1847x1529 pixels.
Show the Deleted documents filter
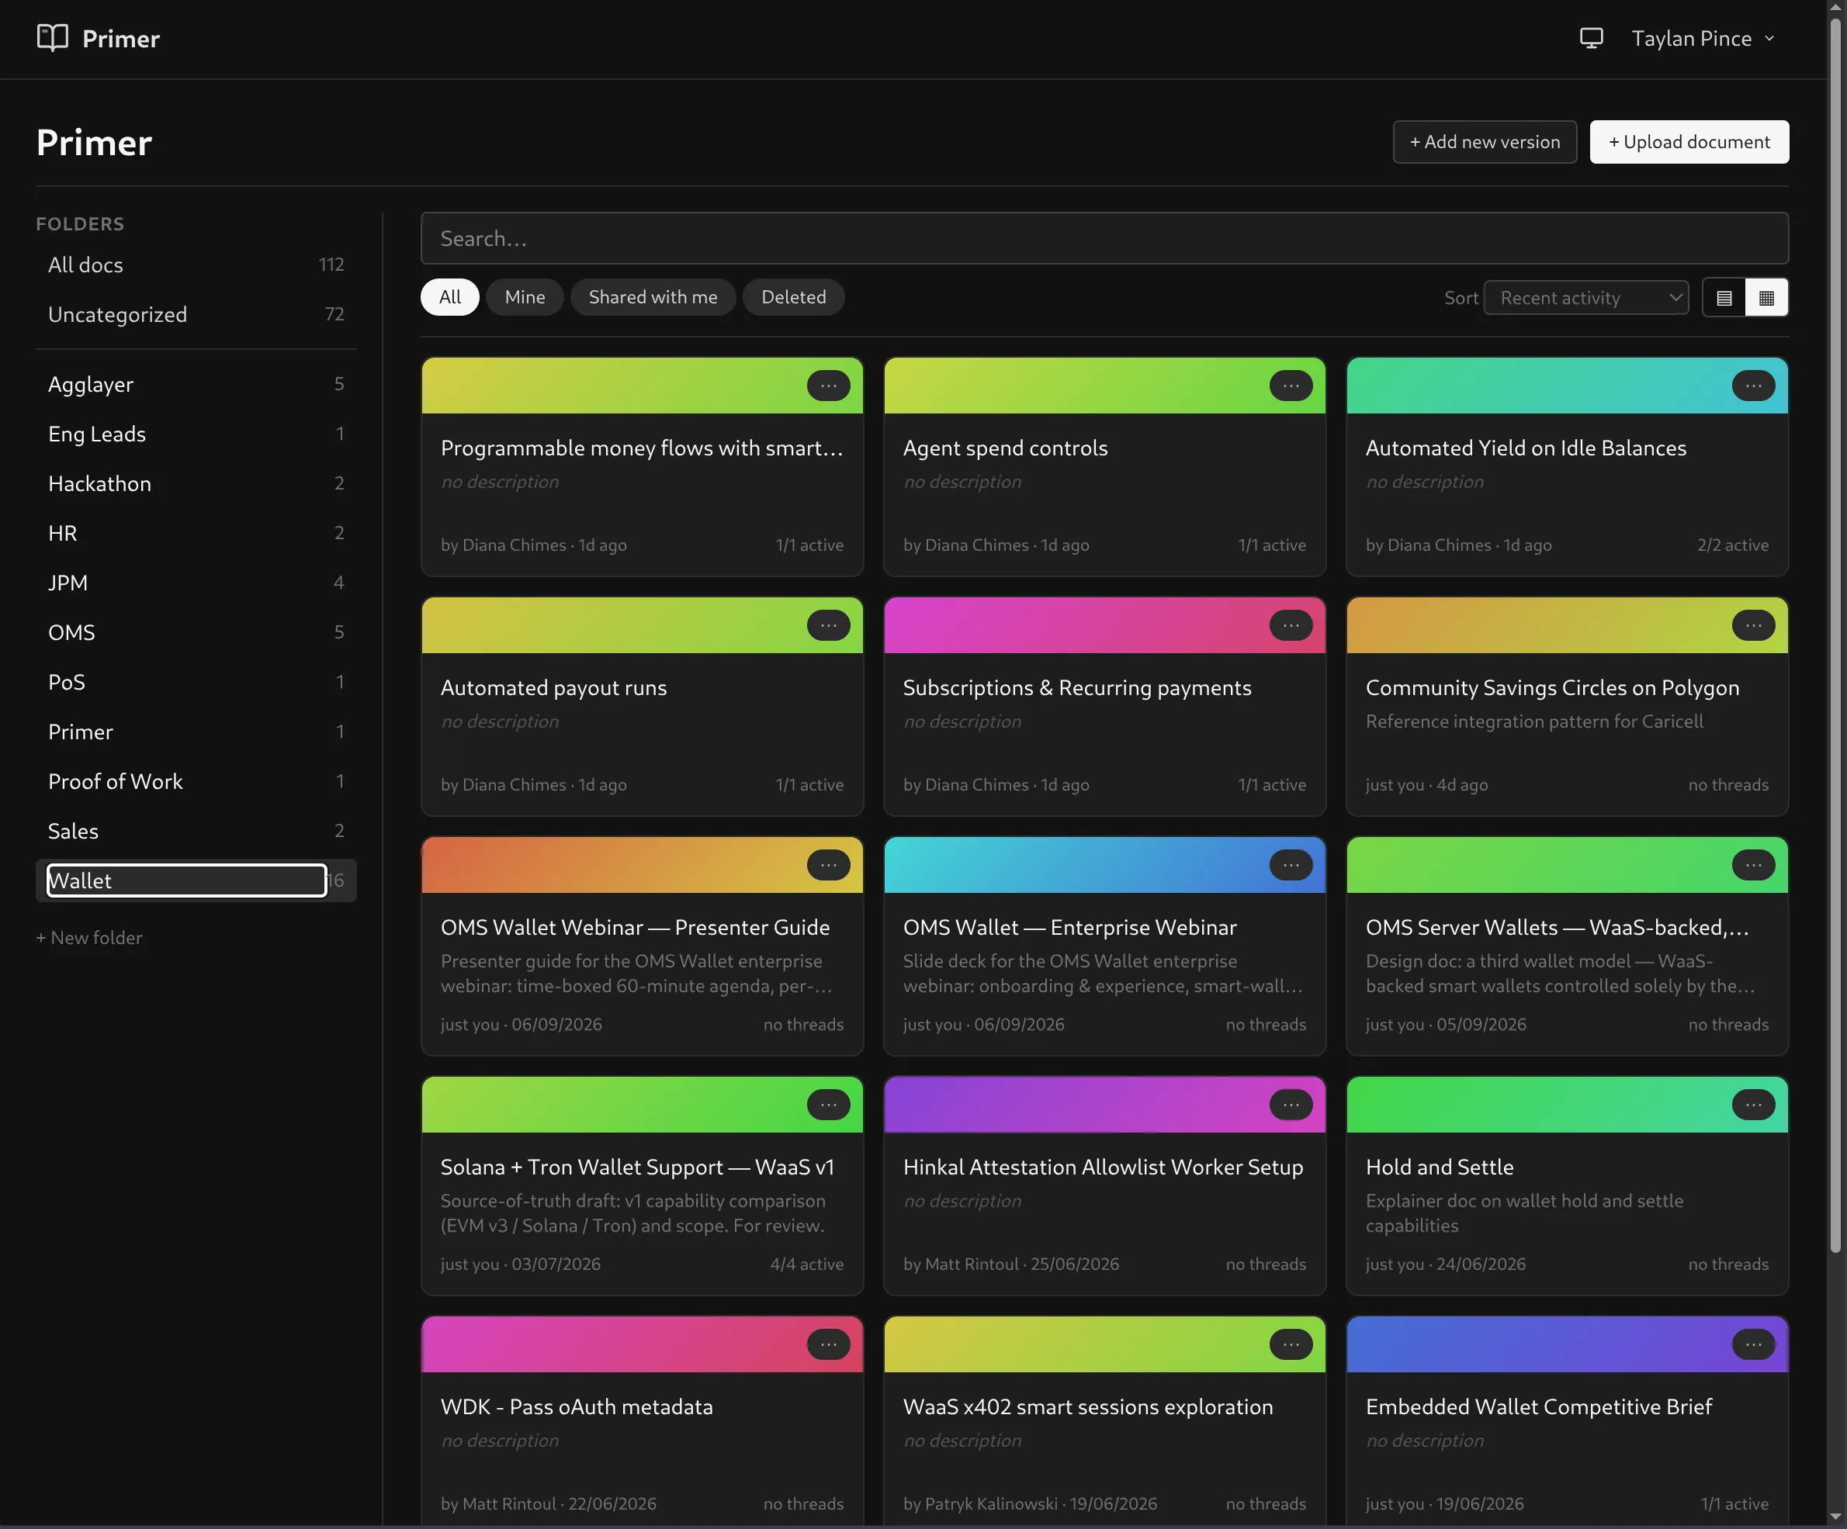coord(793,297)
